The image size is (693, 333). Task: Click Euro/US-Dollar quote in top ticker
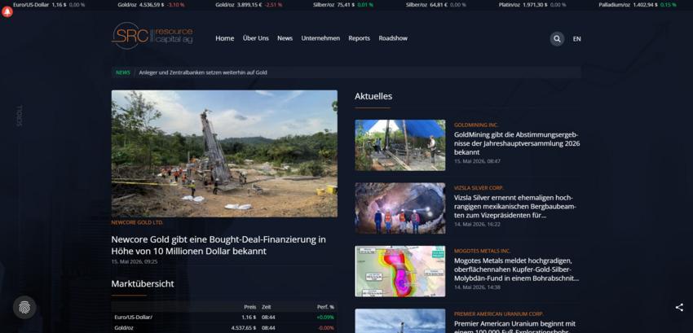49,5
